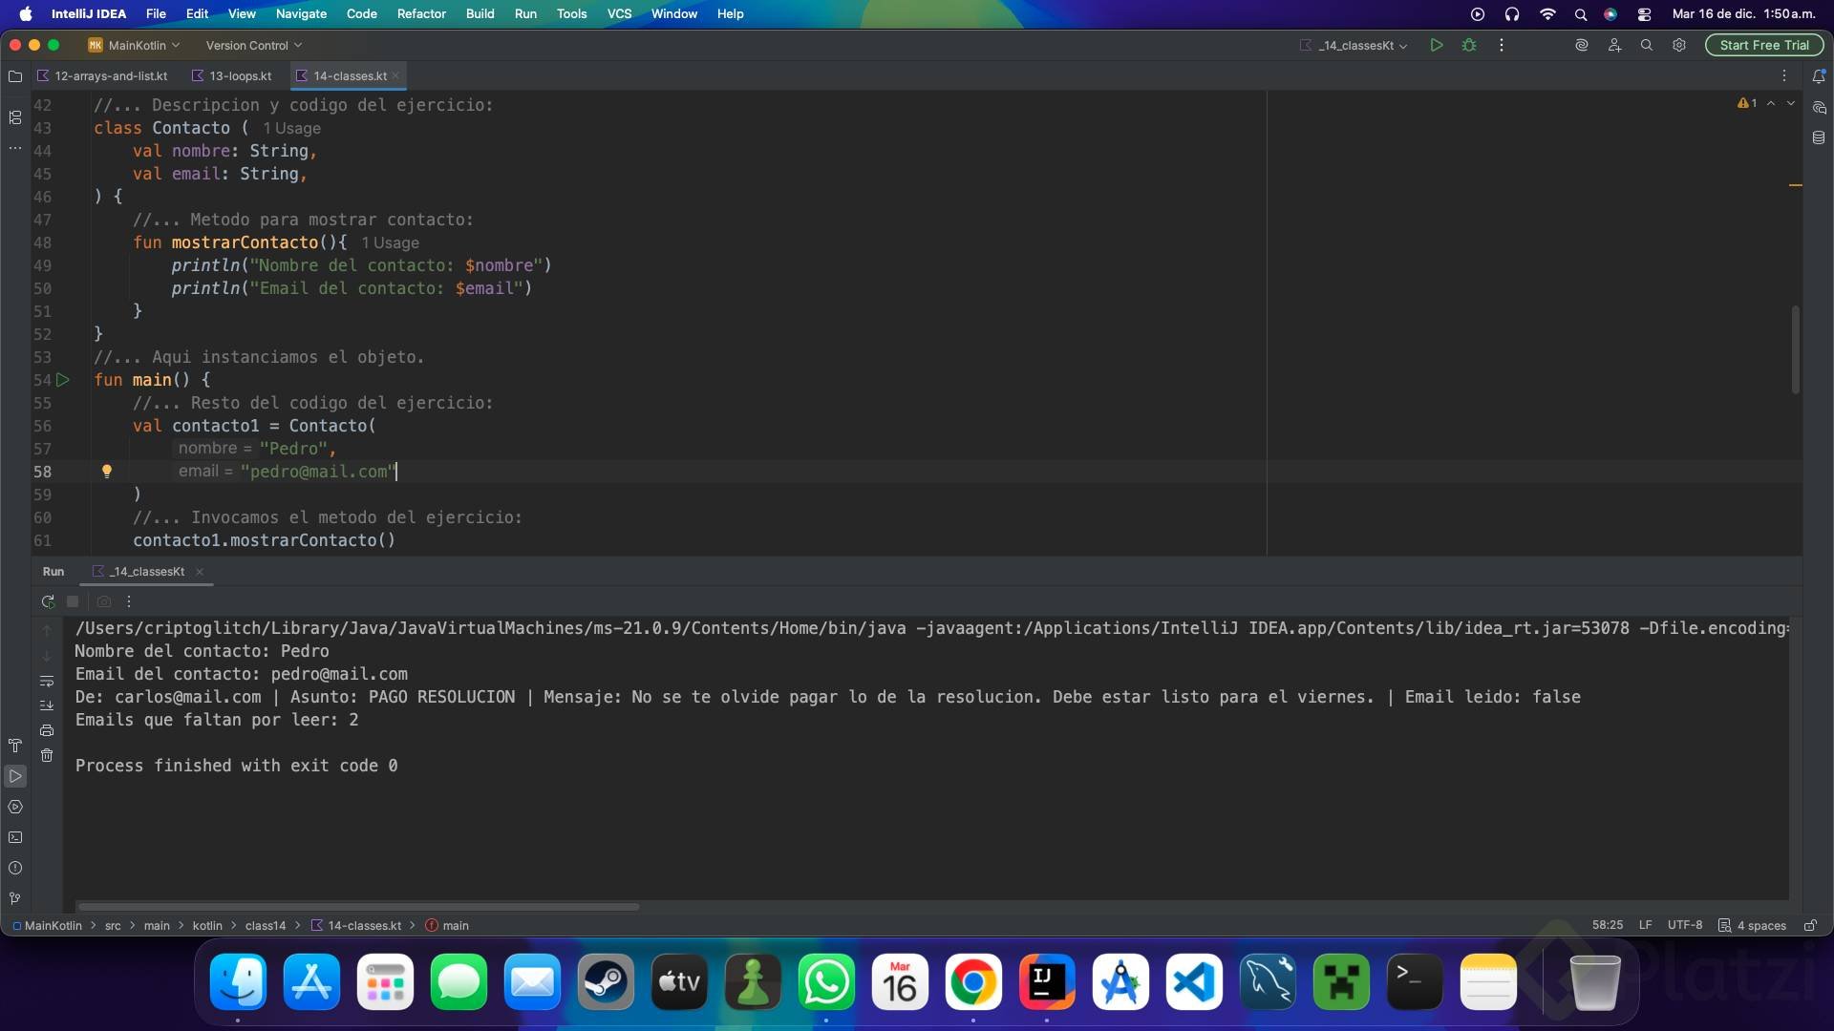Run the _14_classesKt configuration
Image resolution: width=1834 pixels, height=1031 pixels.
1436,45
